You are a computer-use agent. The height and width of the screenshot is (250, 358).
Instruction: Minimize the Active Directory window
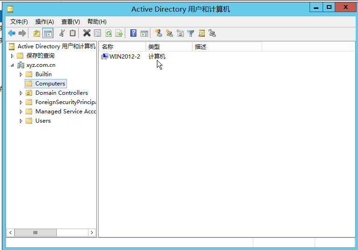(x=316, y=7)
